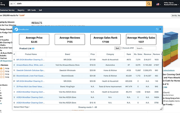Open AIDEA Microfiber product ranked #5,419
Viewport: 180px width, 113px height.
pos(31,92)
